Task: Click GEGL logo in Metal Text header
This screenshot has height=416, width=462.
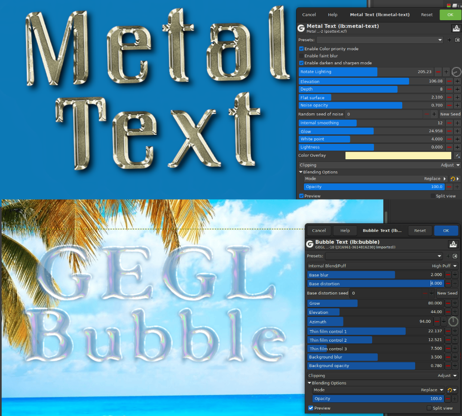Action: (301, 28)
